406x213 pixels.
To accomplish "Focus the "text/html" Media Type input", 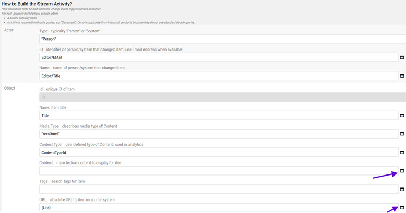I will tap(219, 134).
